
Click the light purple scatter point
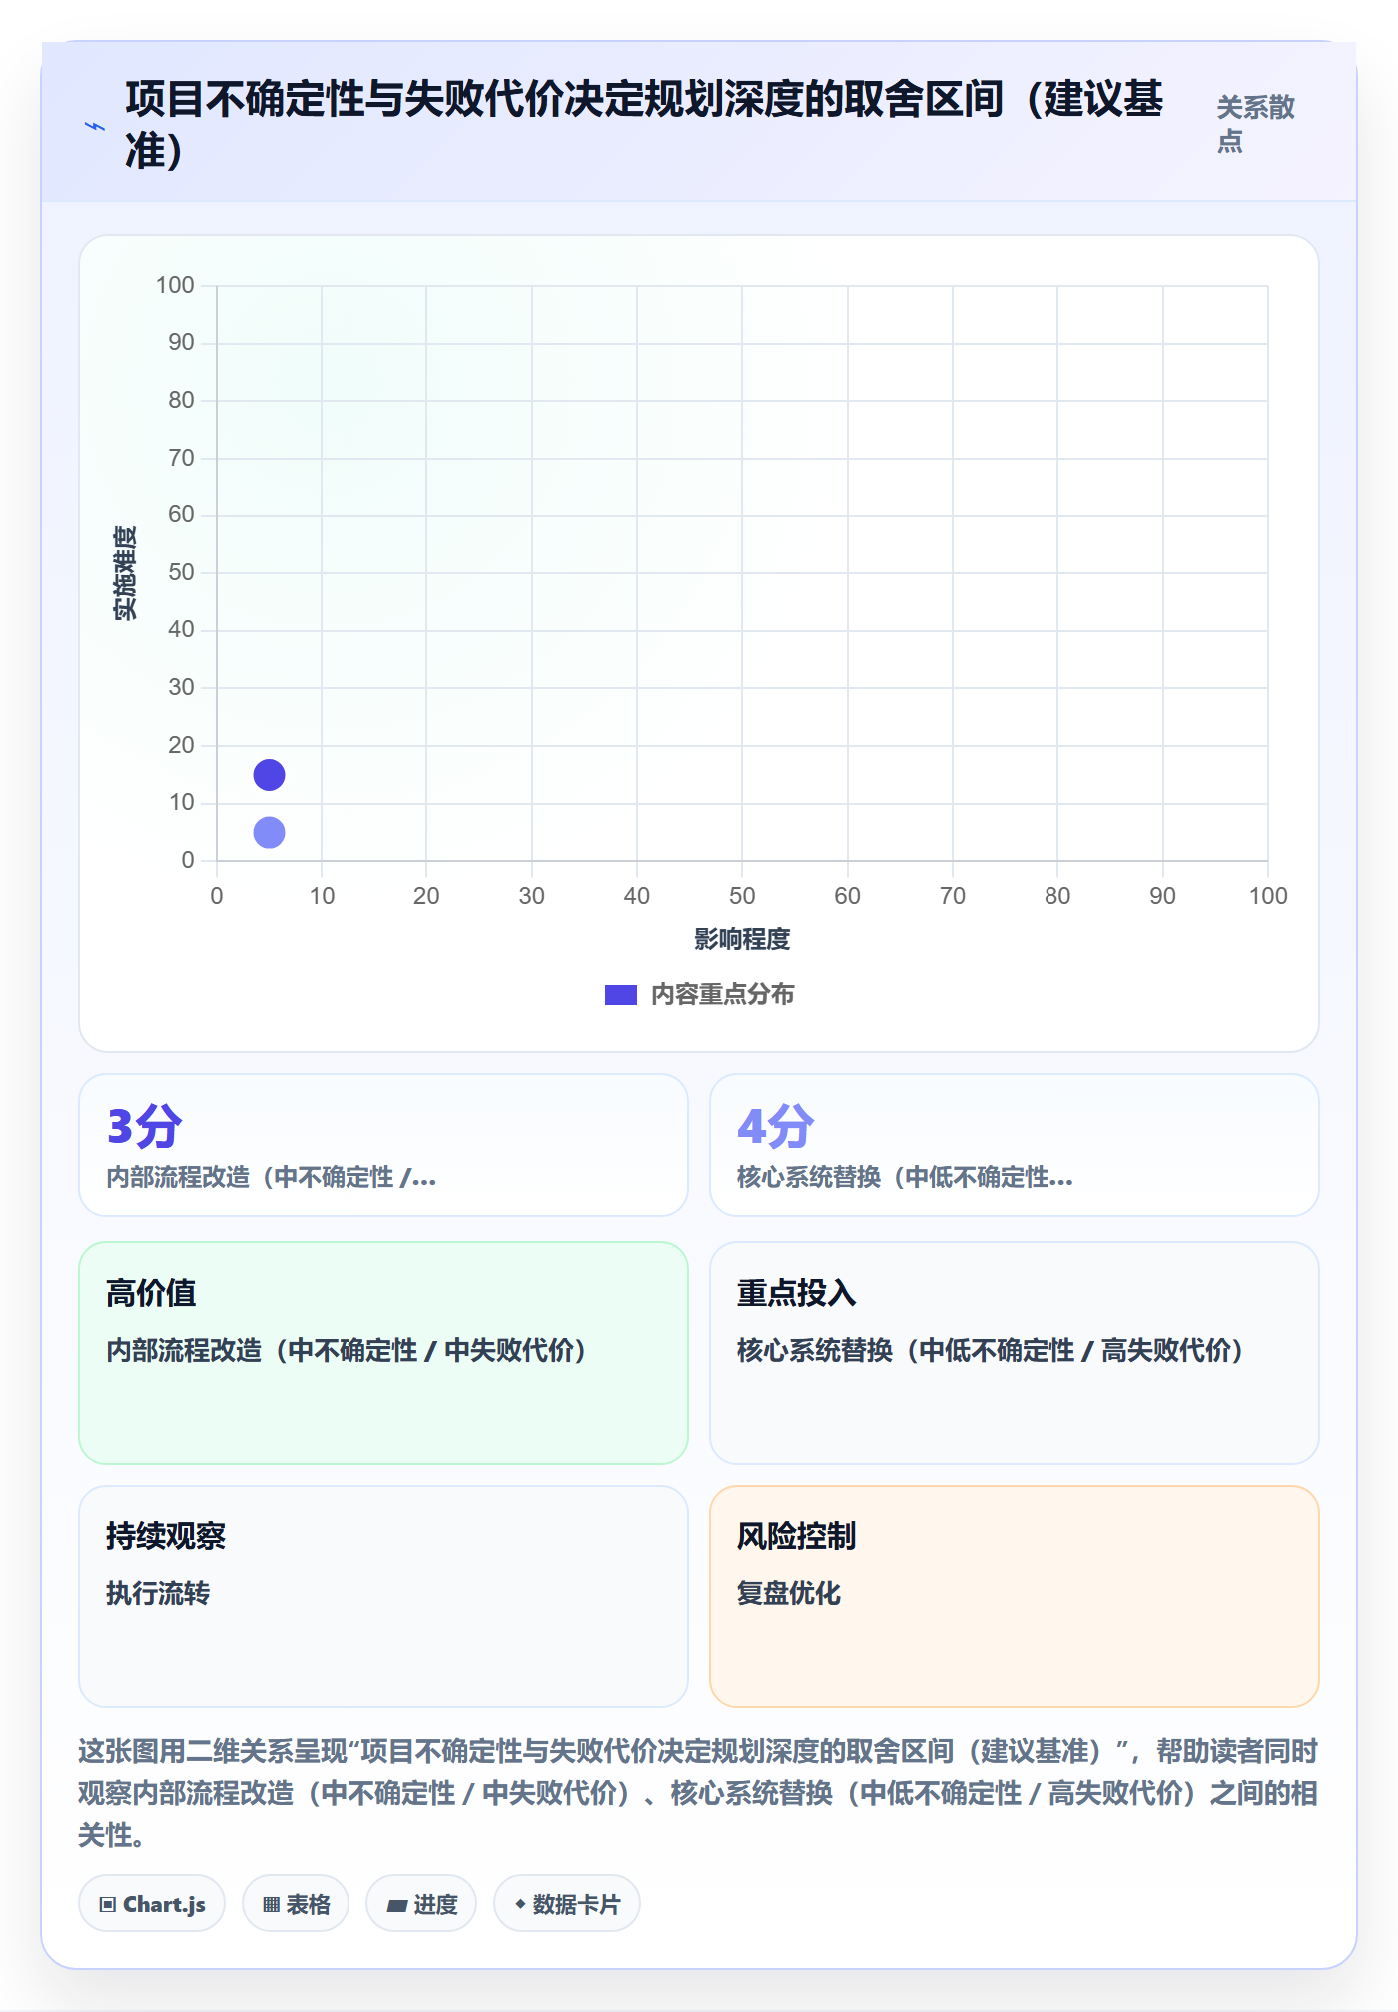point(269,832)
